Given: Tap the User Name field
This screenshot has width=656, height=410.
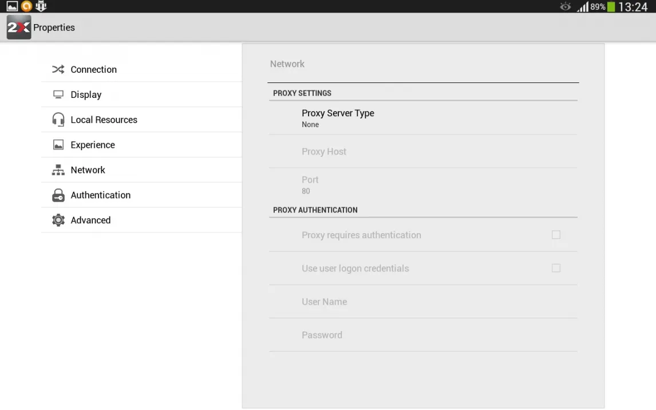Looking at the screenshot, I should pyautogui.click(x=423, y=302).
